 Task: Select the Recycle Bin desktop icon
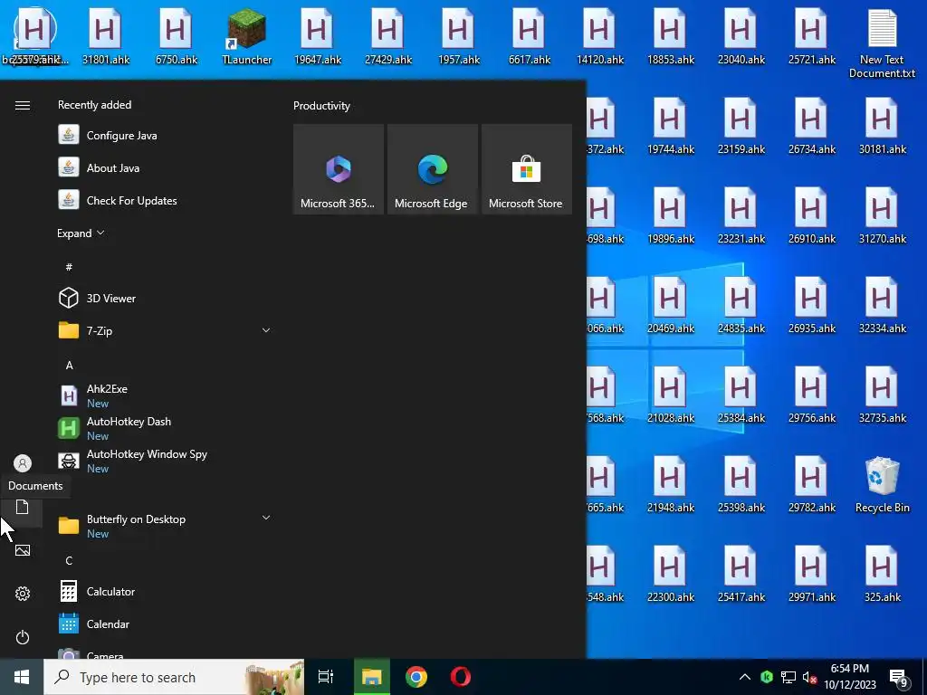[x=882, y=485]
